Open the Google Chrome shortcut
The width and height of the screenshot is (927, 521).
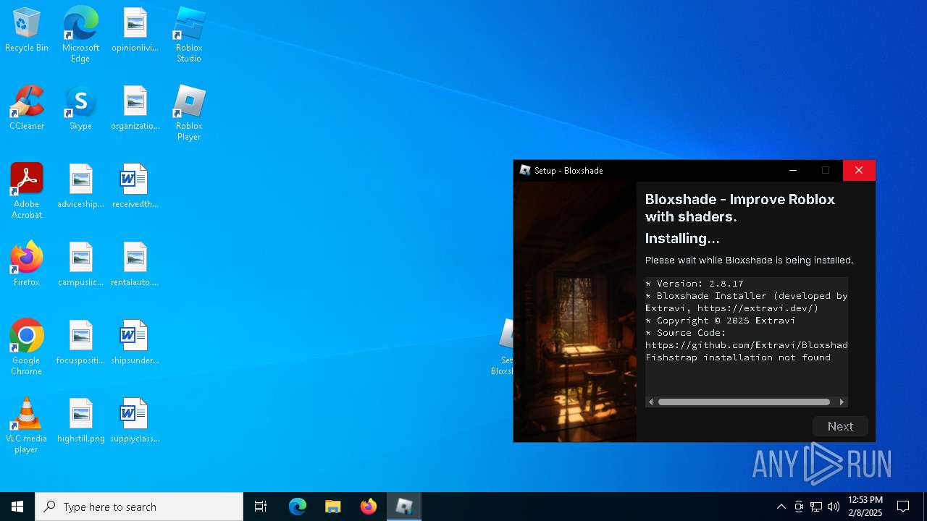click(27, 347)
